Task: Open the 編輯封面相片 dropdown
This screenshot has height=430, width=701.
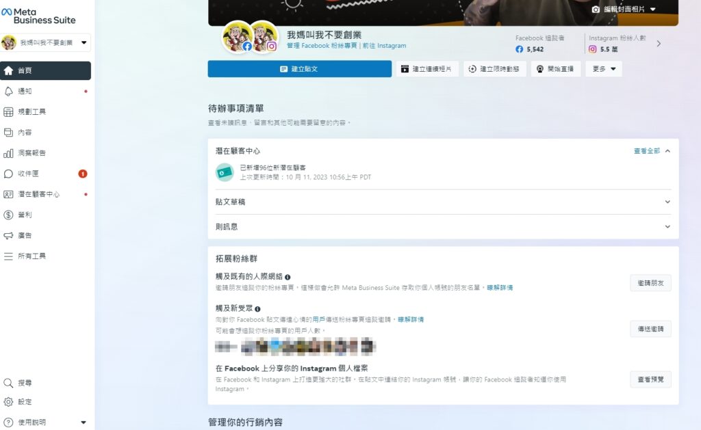Action: (630, 9)
